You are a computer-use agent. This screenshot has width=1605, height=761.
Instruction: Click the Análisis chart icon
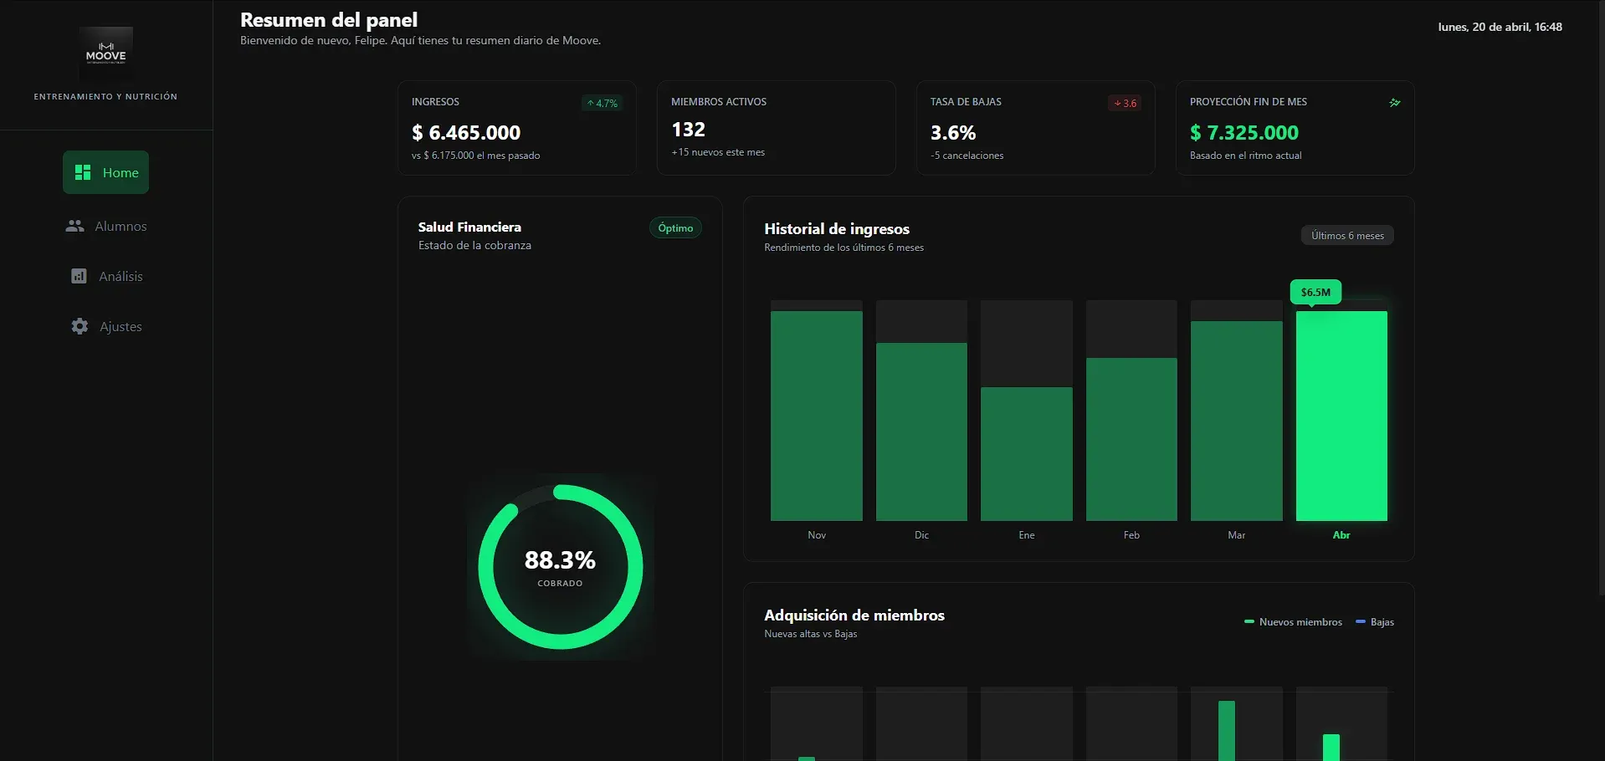(x=79, y=276)
